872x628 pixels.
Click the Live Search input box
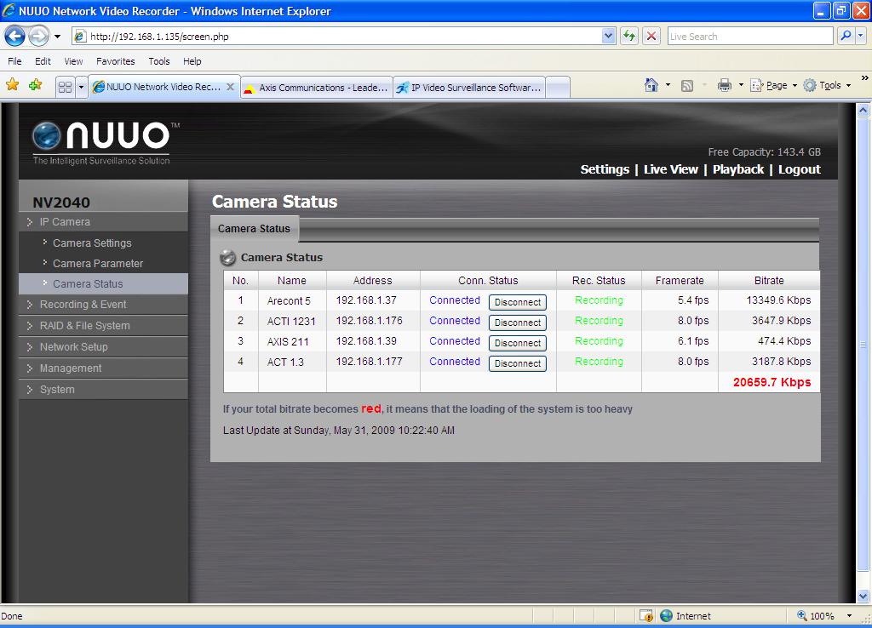749,37
